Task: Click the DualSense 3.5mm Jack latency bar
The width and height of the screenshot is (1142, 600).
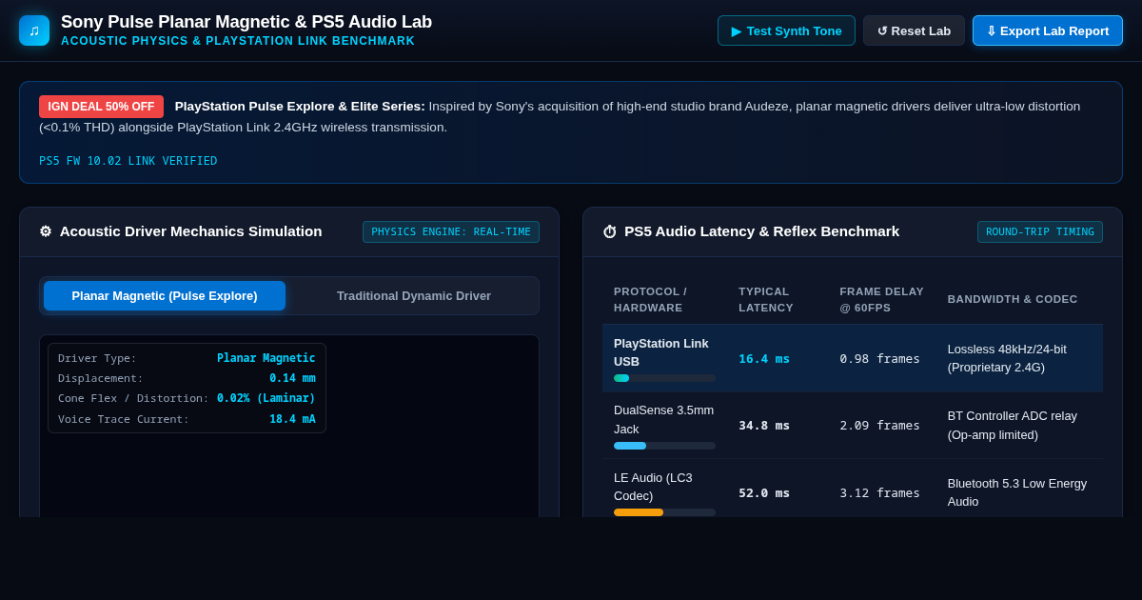Action: (664, 446)
